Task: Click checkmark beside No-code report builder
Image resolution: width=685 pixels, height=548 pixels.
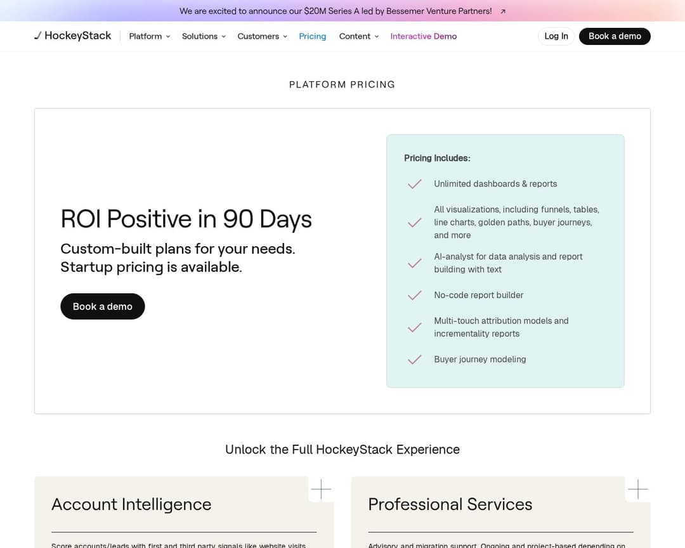Action: 415,296
